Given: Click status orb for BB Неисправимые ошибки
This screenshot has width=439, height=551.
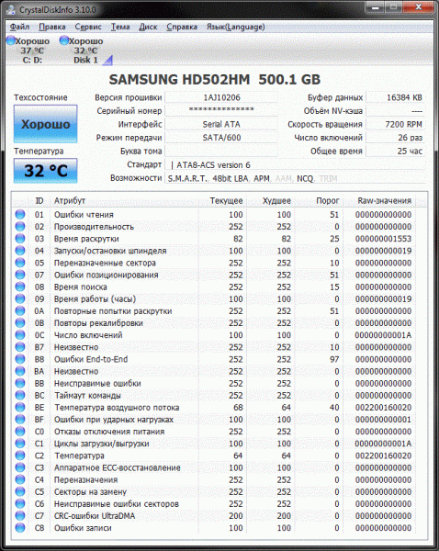Looking at the screenshot, I should click(20, 383).
